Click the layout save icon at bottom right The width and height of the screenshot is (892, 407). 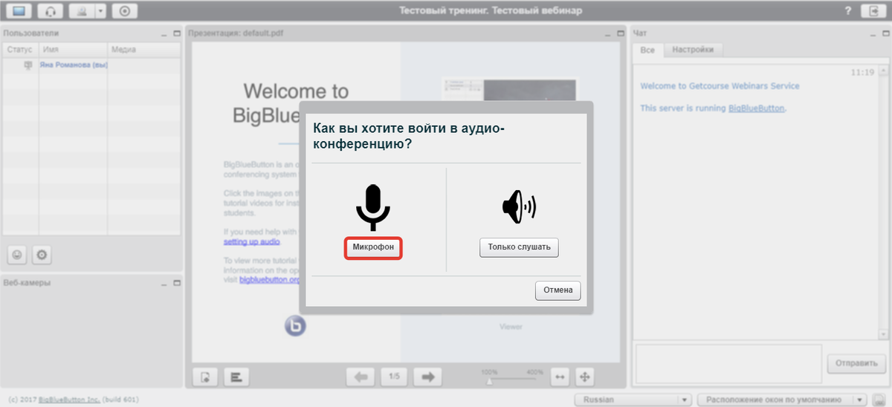point(879,400)
